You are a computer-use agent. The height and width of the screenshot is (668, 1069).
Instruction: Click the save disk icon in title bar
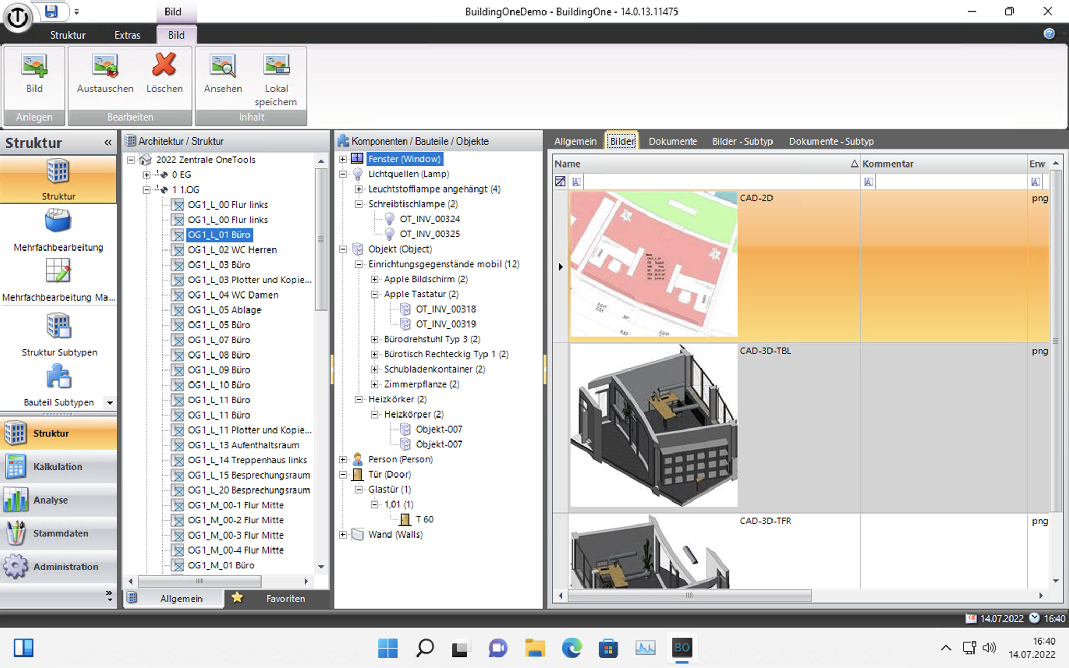click(51, 11)
